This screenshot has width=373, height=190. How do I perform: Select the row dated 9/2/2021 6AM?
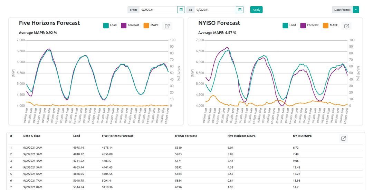[x=185, y=174]
